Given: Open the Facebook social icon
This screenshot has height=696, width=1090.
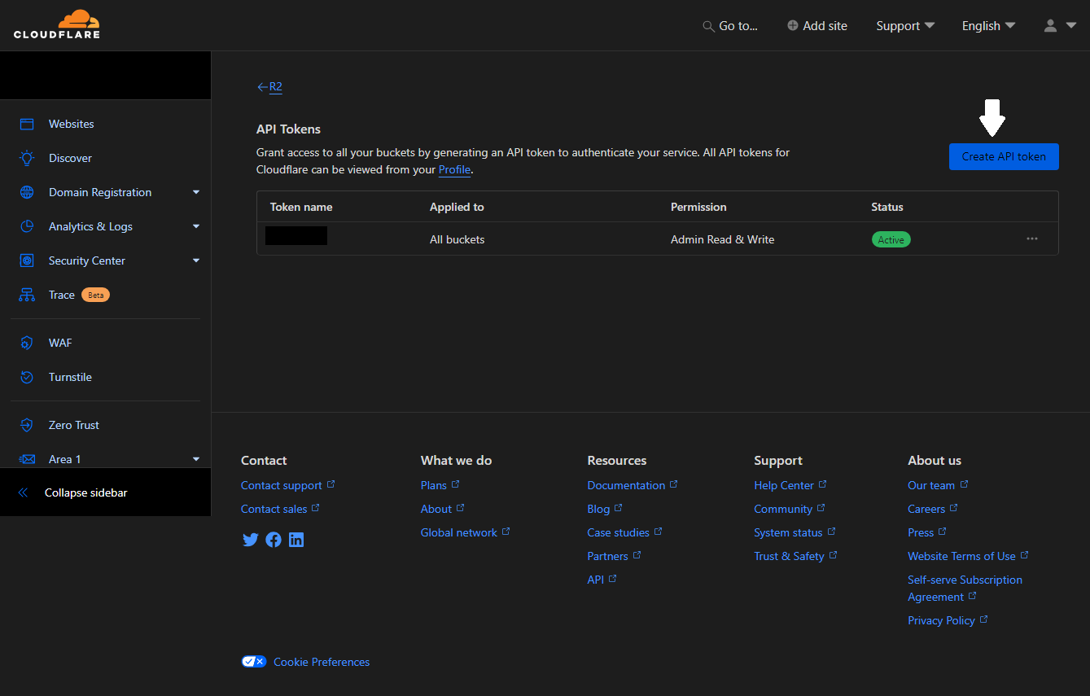Looking at the screenshot, I should click(x=274, y=540).
